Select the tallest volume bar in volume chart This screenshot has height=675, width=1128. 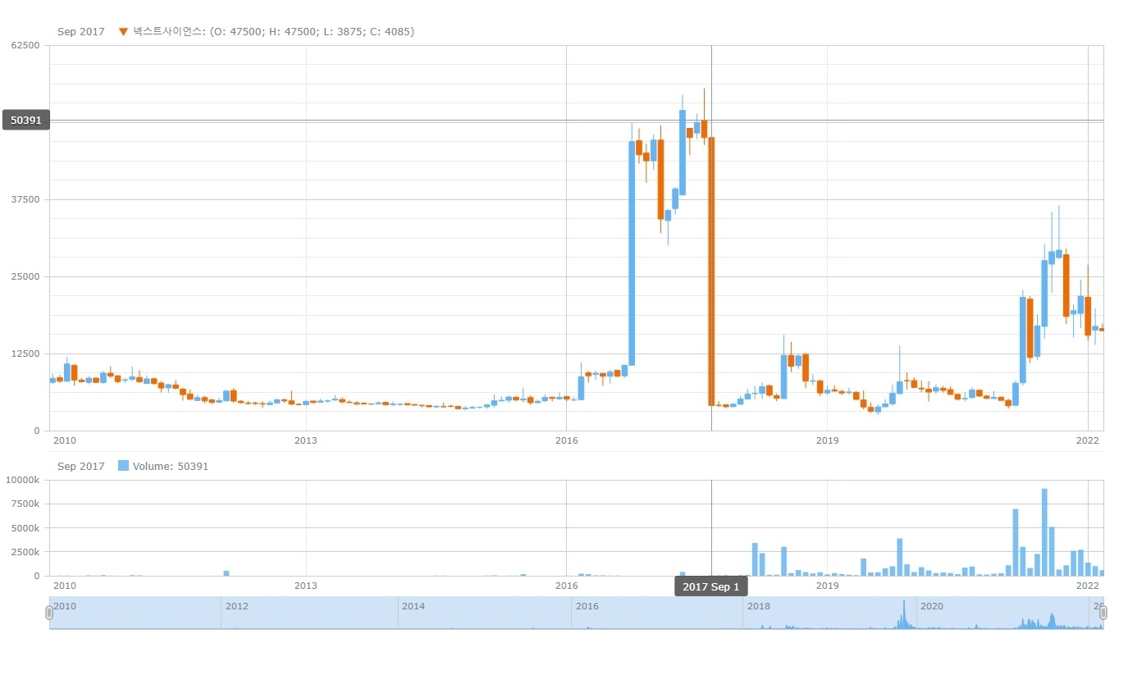1044,533
